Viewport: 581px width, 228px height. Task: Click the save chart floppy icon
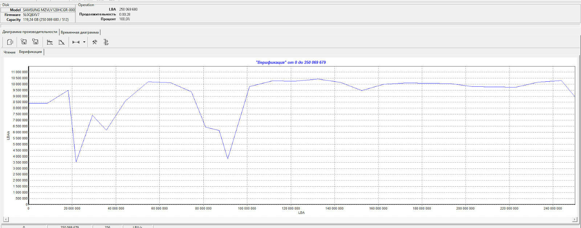(24, 42)
